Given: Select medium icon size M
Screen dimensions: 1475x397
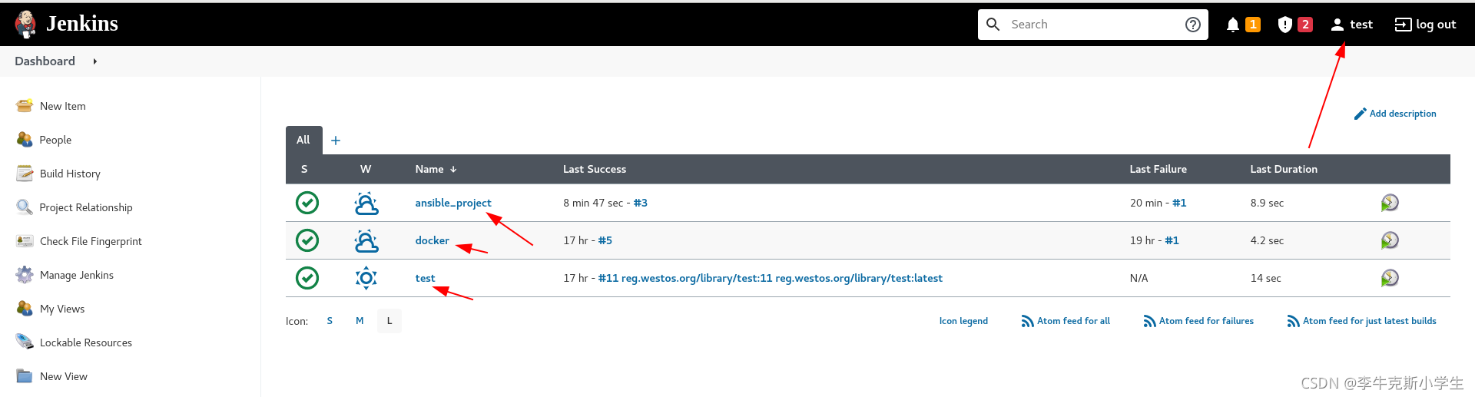Looking at the screenshot, I should point(360,321).
